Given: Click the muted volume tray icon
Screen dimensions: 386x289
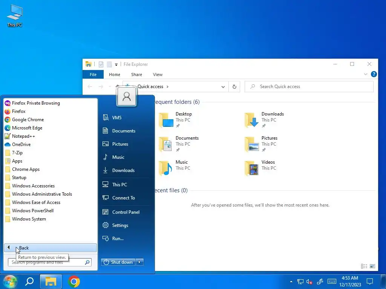Looking at the screenshot, I should click(x=309, y=281).
